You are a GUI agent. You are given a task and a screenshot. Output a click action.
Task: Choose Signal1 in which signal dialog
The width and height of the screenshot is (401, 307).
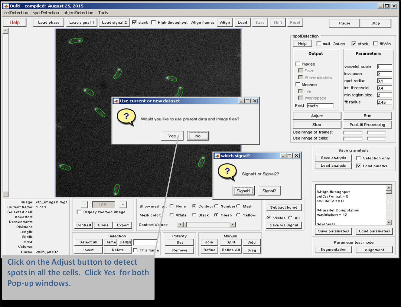(x=243, y=191)
